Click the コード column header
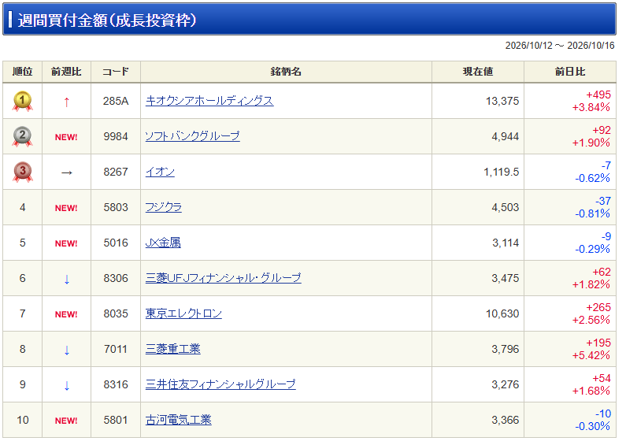The image size is (626, 445). (x=116, y=72)
